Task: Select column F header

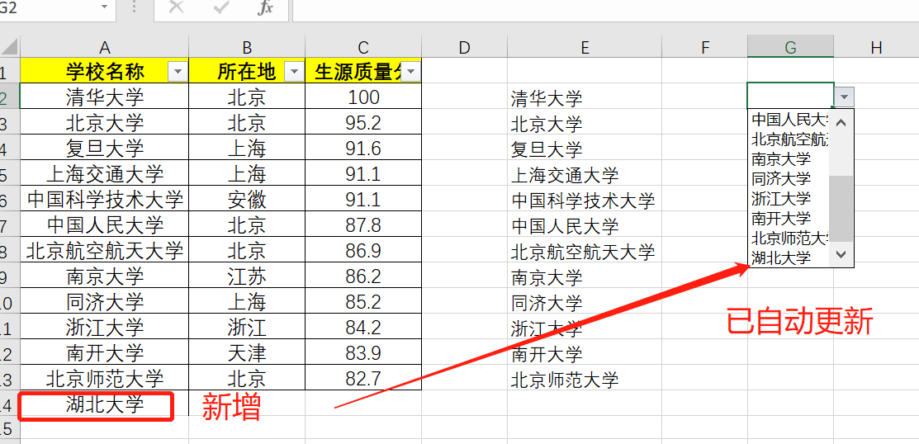Action: (705, 47)
